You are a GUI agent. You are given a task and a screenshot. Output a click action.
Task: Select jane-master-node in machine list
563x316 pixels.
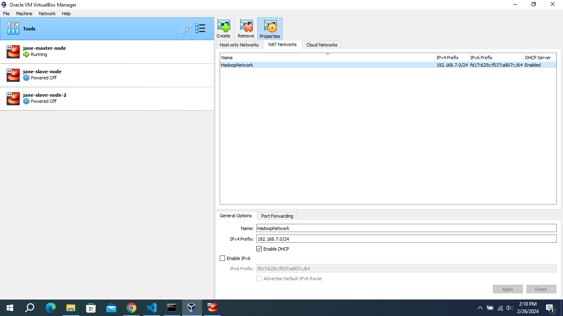(x=107, y=52)
